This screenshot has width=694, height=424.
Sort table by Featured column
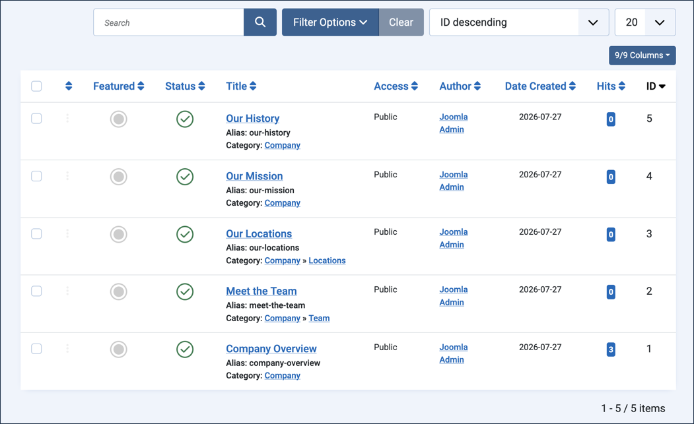tap(119, 86)
